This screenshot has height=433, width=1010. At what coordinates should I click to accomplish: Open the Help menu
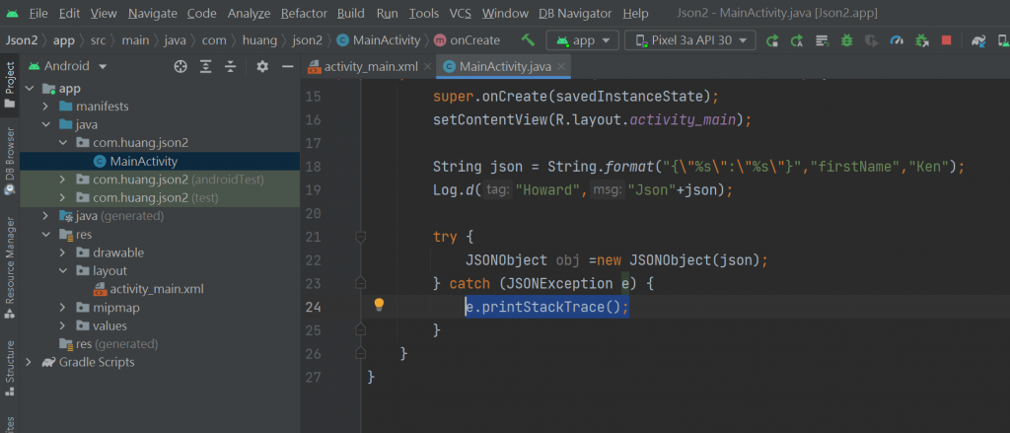tap(636, 13)
